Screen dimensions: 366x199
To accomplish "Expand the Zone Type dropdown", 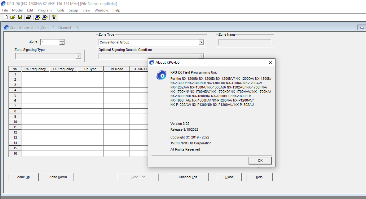I will [x=201, y=42].
